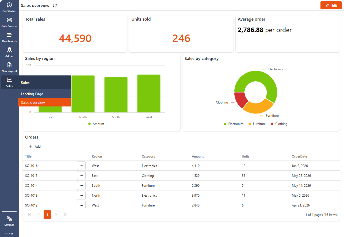
Task: Sort orders by the Category column header
Action: (148, 156)
